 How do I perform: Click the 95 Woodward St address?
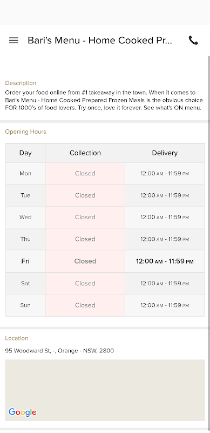(x=59, y=351)
